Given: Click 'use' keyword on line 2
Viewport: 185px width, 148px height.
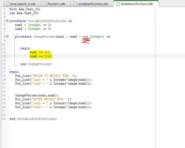Looking at the screenshot, I should pos(12,13).
